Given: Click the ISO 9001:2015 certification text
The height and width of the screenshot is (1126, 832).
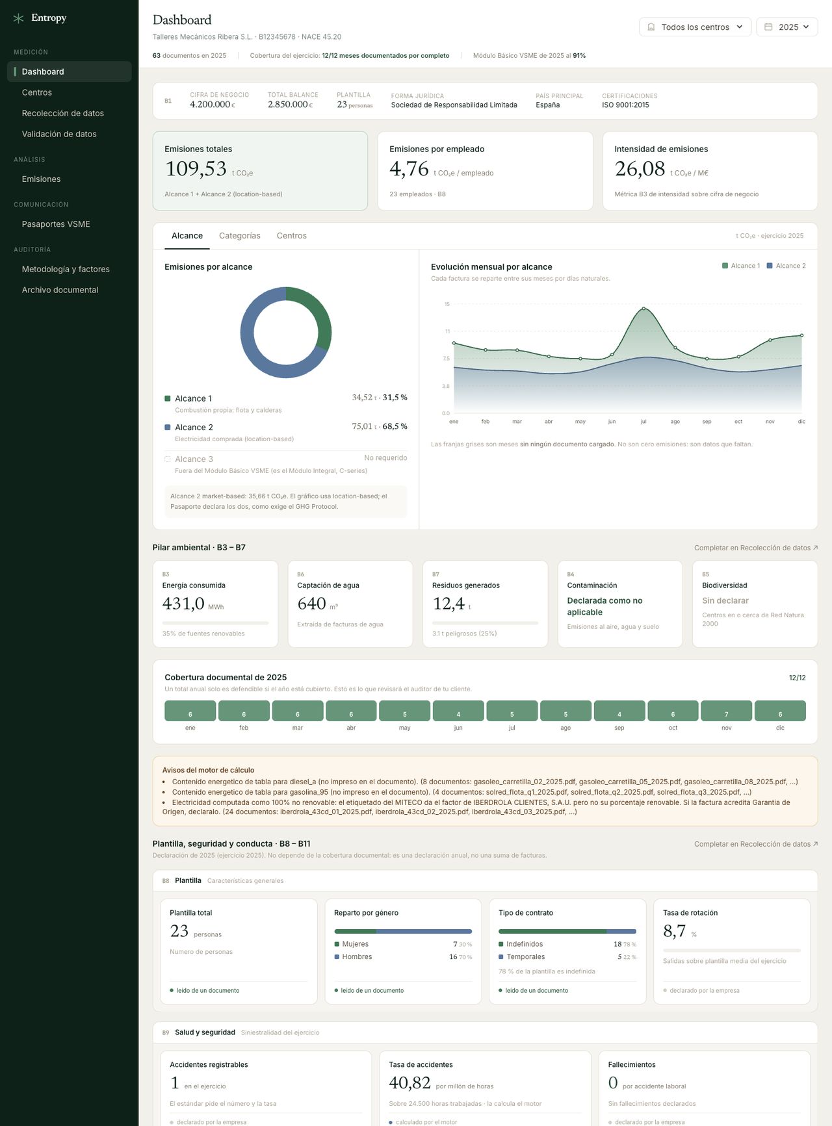Looking at the screenshot, I should coord(625,105).
